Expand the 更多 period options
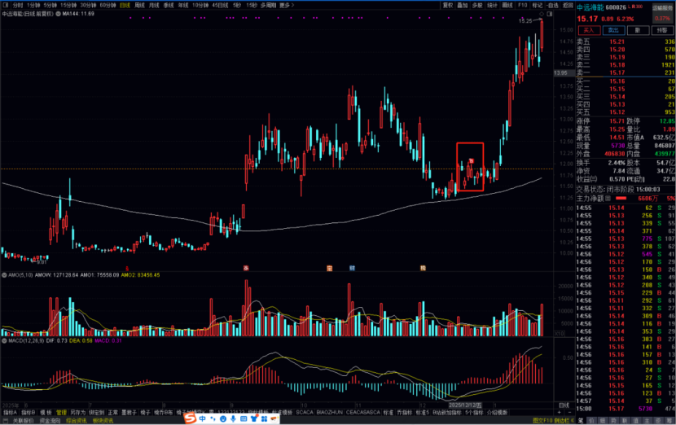This screenshot has width=676, height=425. 284,5
